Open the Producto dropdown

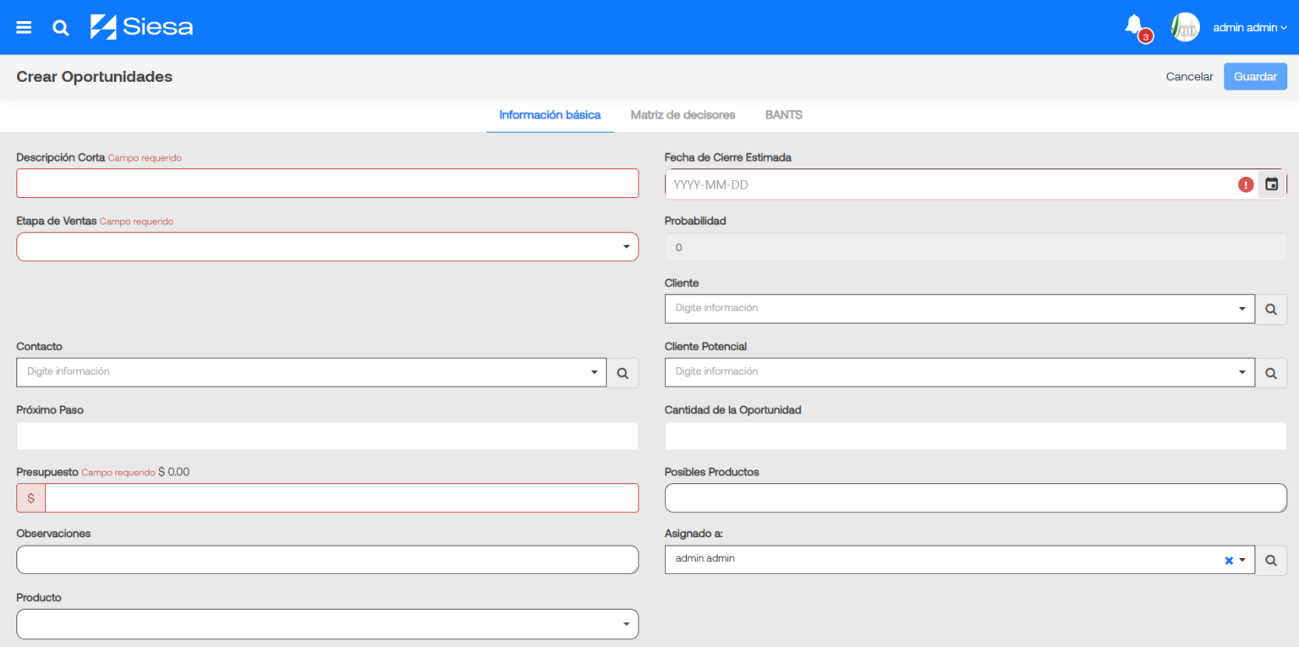point(327,624)
